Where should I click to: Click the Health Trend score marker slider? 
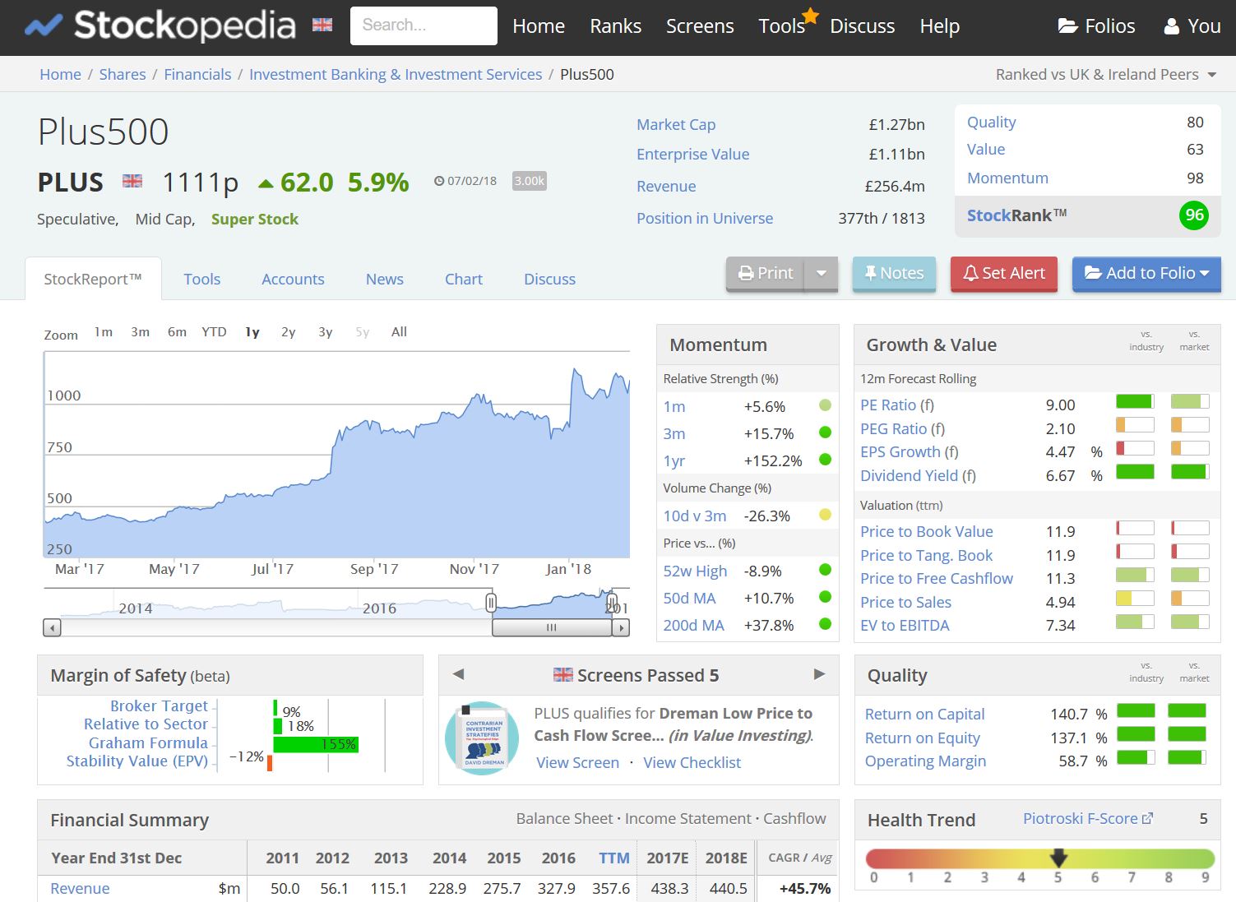(x=1060, y=858)
